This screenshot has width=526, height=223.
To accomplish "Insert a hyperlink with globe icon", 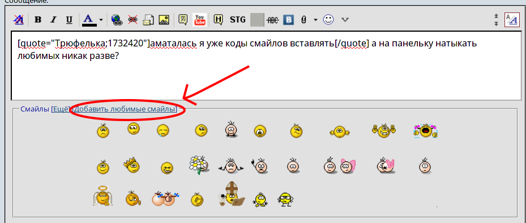I will [116, 20].
